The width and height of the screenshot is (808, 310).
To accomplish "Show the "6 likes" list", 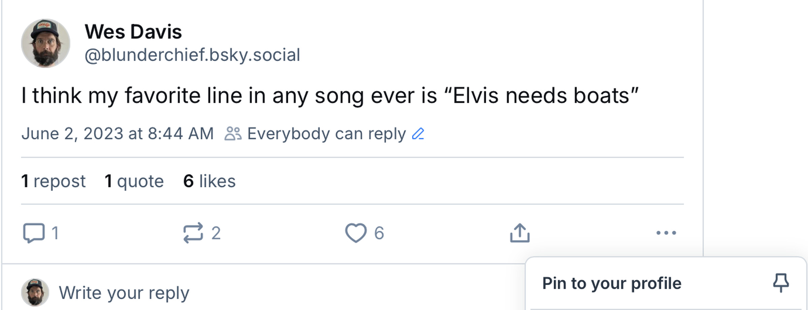I will click(209, 181).
